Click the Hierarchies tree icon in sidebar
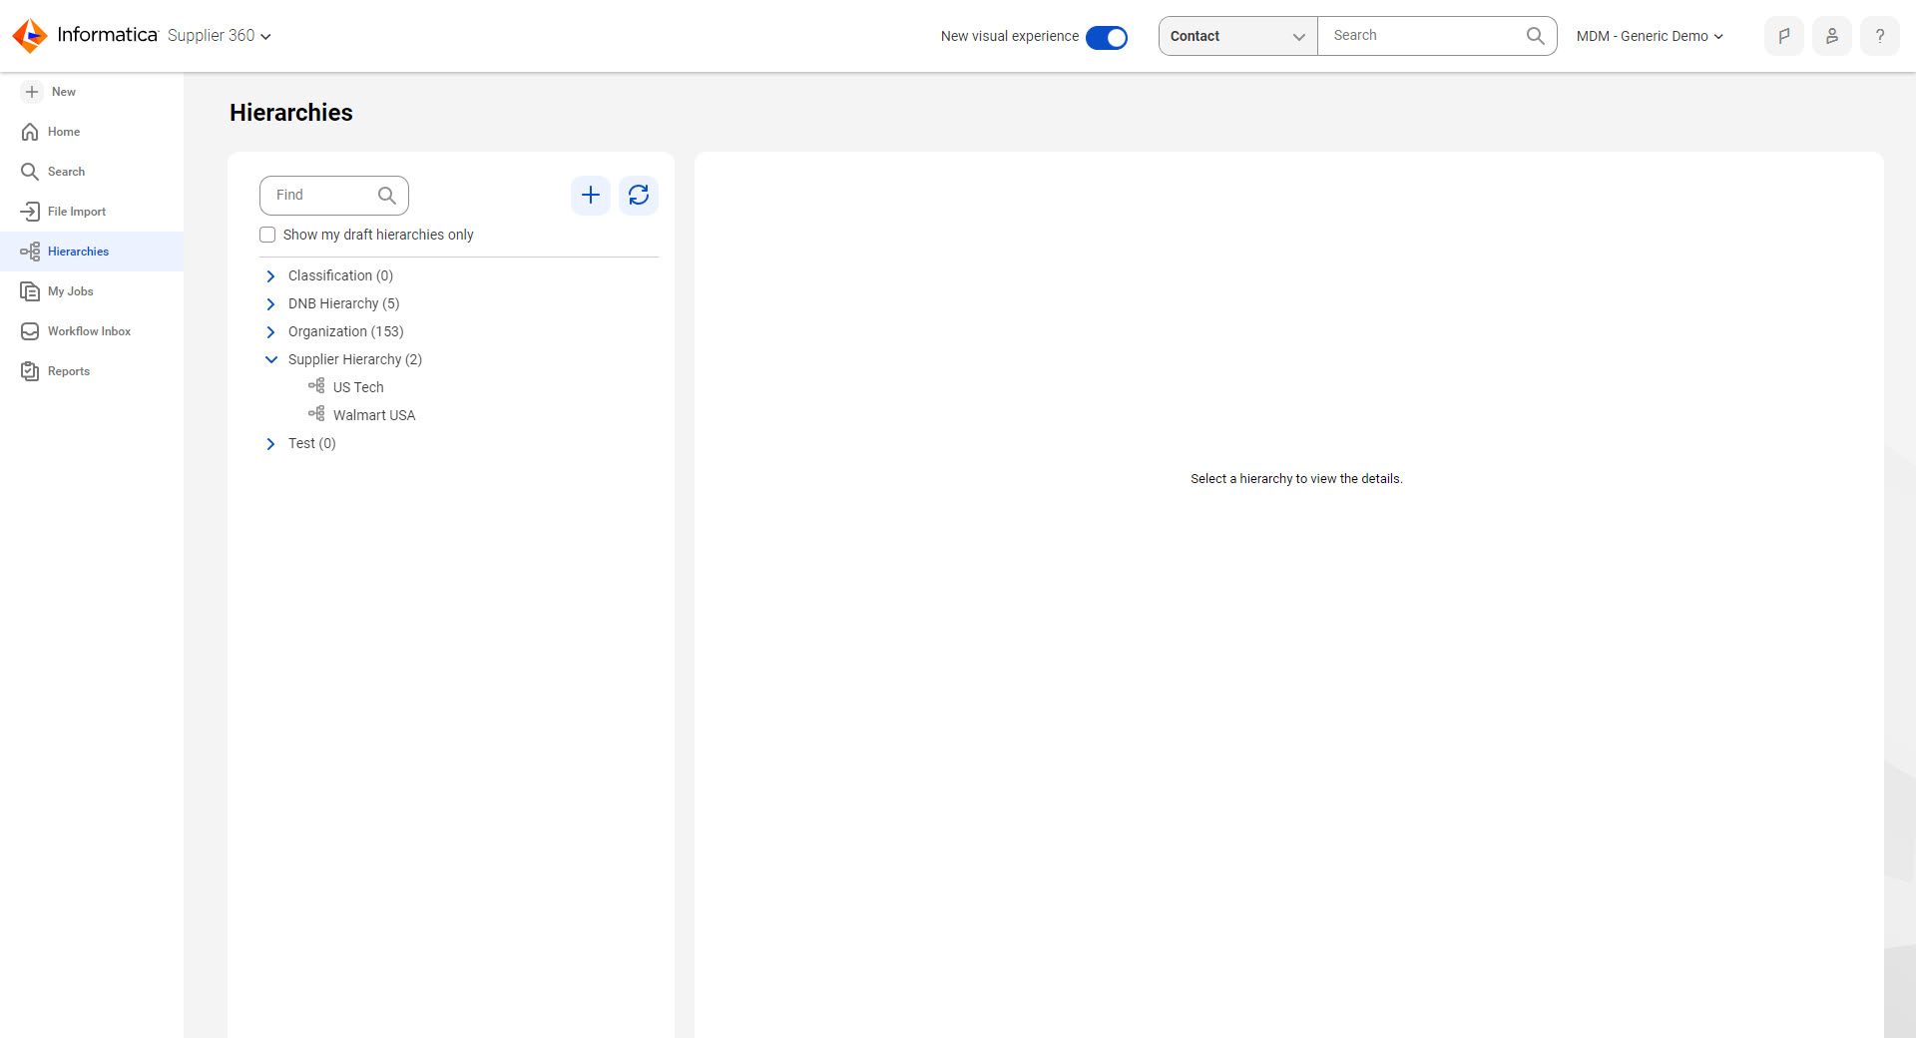The height and width of the screenshot is (1038, 1916). pos(30,252)
